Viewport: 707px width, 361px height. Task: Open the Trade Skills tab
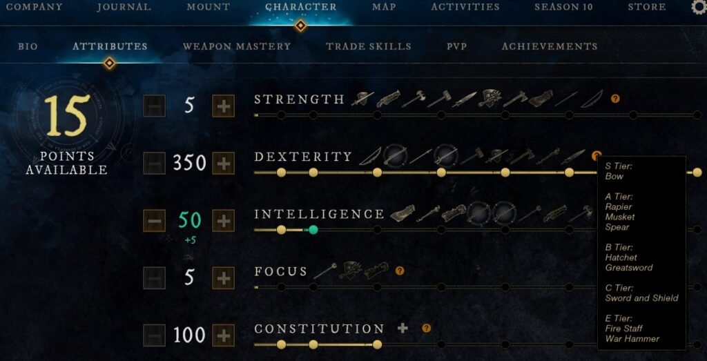[x=369, y=46]
